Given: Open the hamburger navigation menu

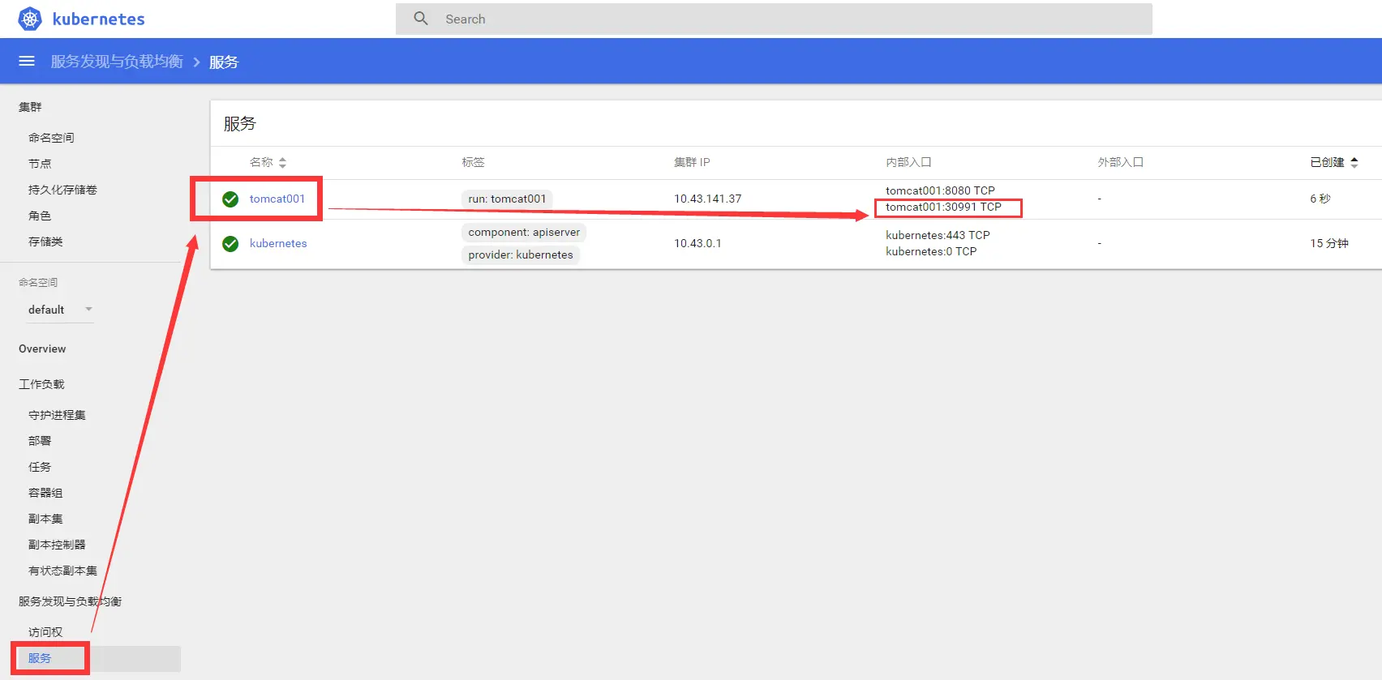Looking at the screenshot, I should (x=27, y=61).
